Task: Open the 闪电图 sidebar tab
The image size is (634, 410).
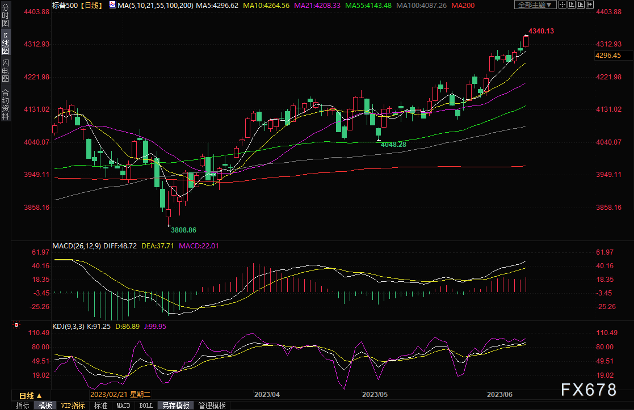Action: click(x=5, y=70)
